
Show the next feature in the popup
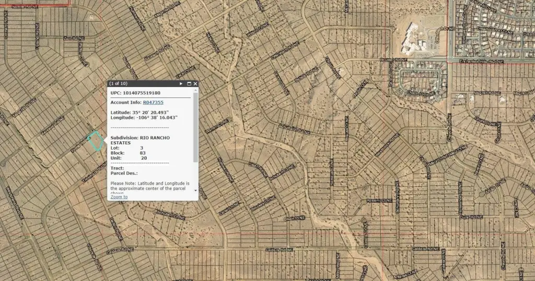tap(181, 83)
